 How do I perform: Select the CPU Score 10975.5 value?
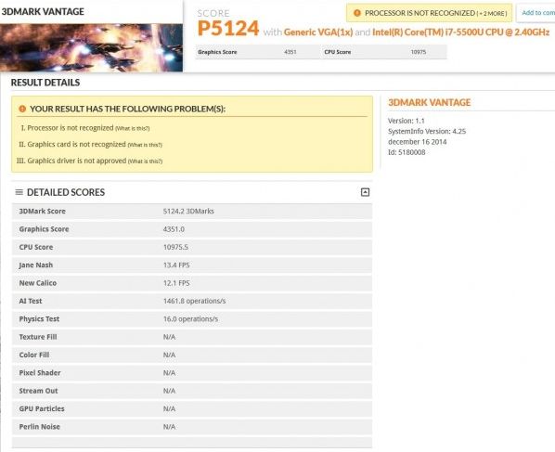click(175, 247)
